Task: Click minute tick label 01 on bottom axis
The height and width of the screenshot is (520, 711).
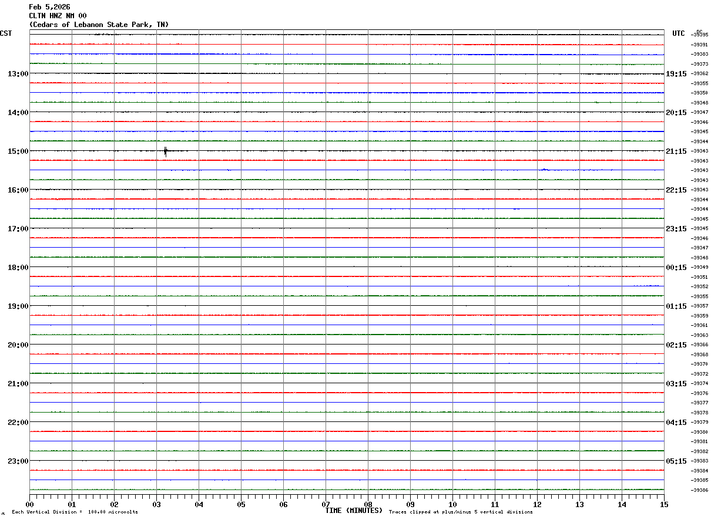Action: (x=72, y=504)
